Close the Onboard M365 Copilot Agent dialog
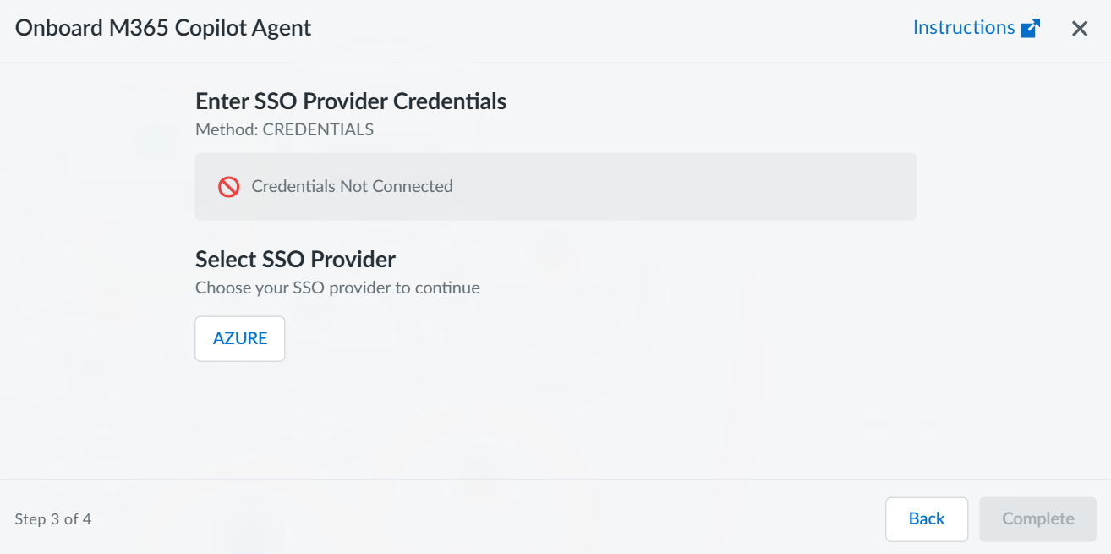The image size is (1111, 554). pyautogui.click(x=1080, y=29)
